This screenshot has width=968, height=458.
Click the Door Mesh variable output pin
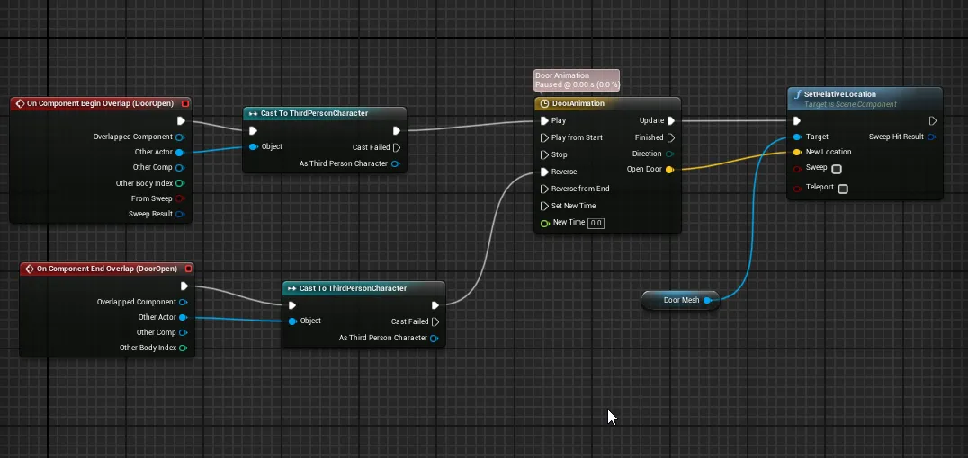[x=707, y=300]
